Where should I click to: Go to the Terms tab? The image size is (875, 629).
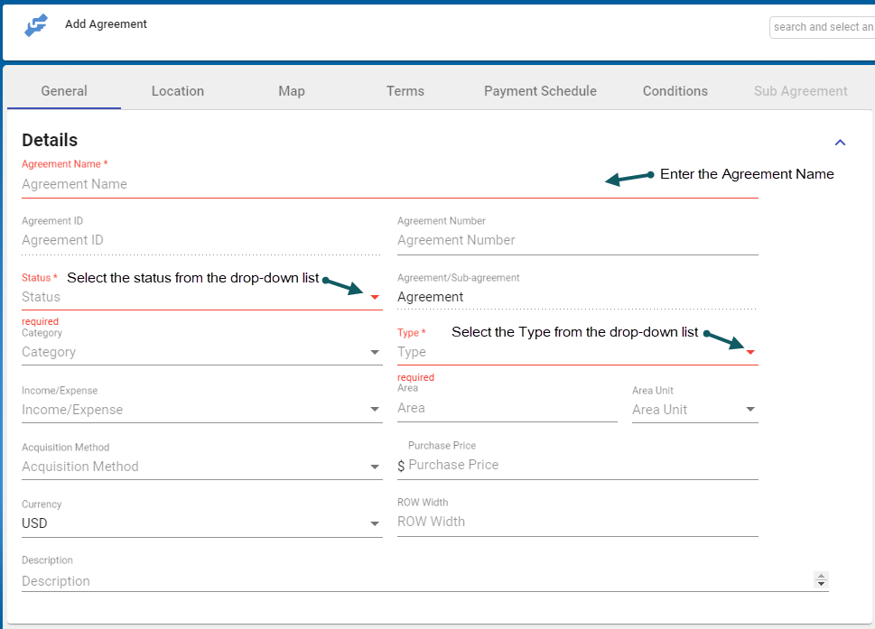click(405, 91)
